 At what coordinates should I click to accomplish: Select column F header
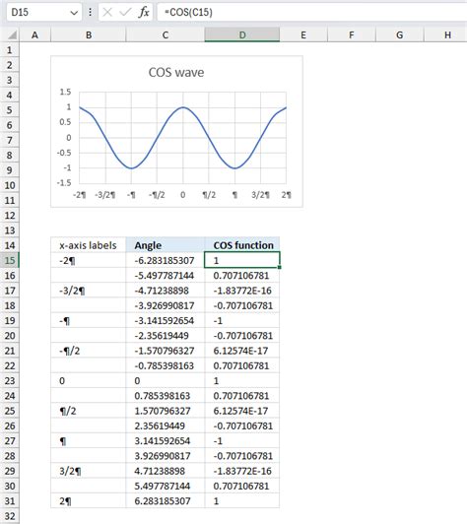352,34
